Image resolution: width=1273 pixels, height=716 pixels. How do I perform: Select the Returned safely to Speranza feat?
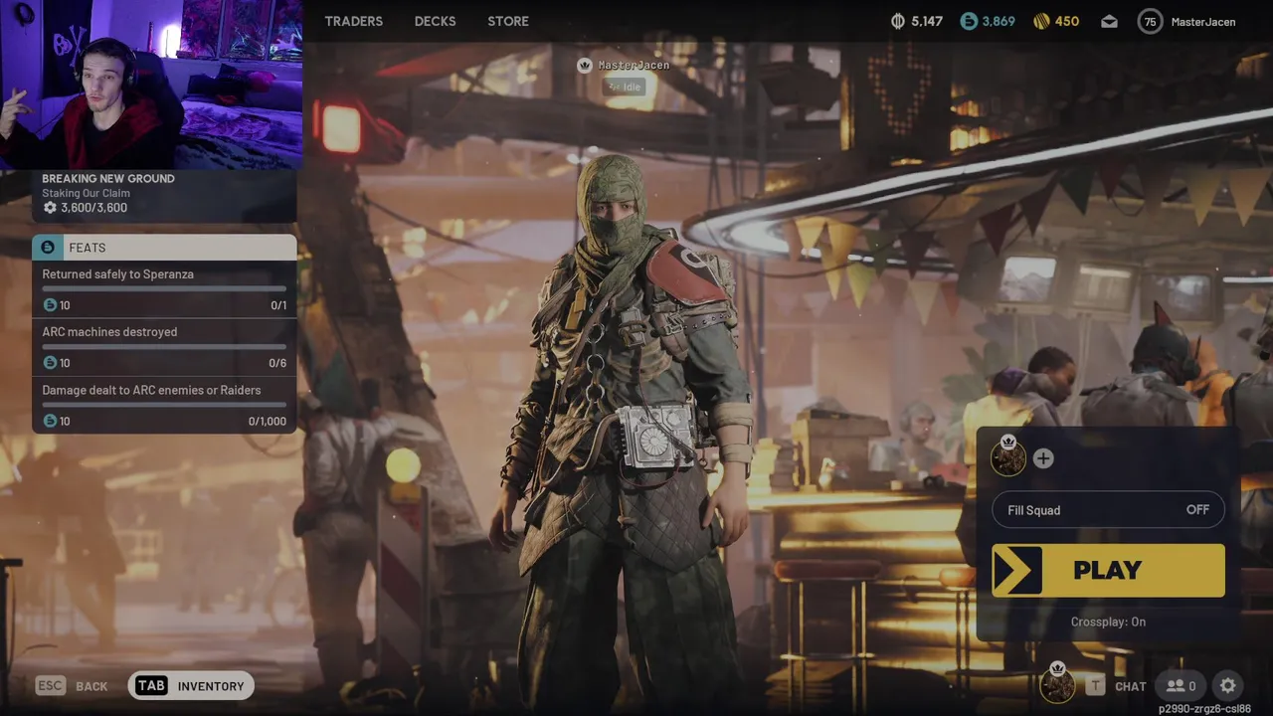point(164,289)
